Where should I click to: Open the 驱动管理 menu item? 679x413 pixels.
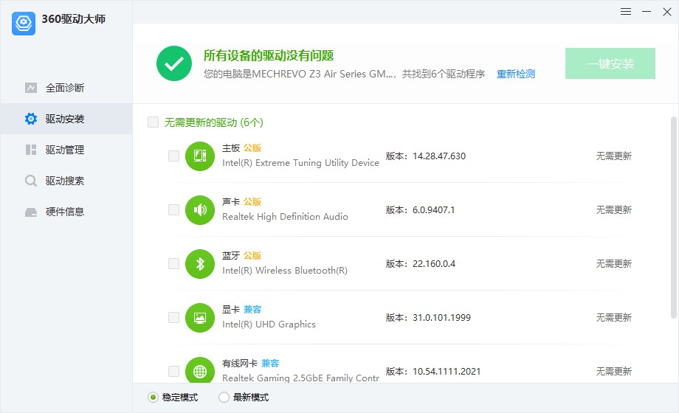coord(66,150)
